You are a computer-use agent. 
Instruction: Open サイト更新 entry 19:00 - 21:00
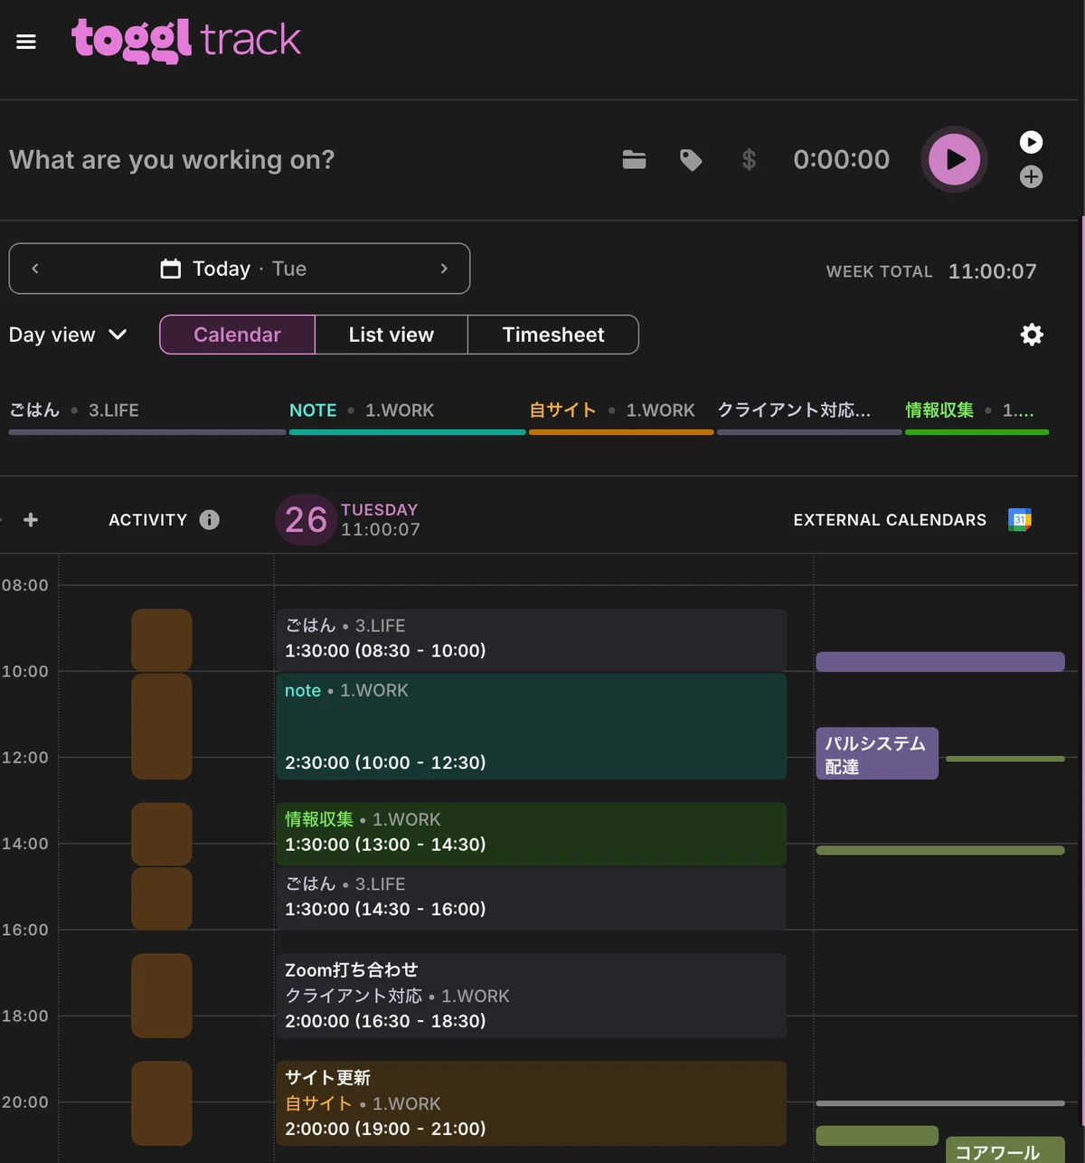click(531, 1103)
